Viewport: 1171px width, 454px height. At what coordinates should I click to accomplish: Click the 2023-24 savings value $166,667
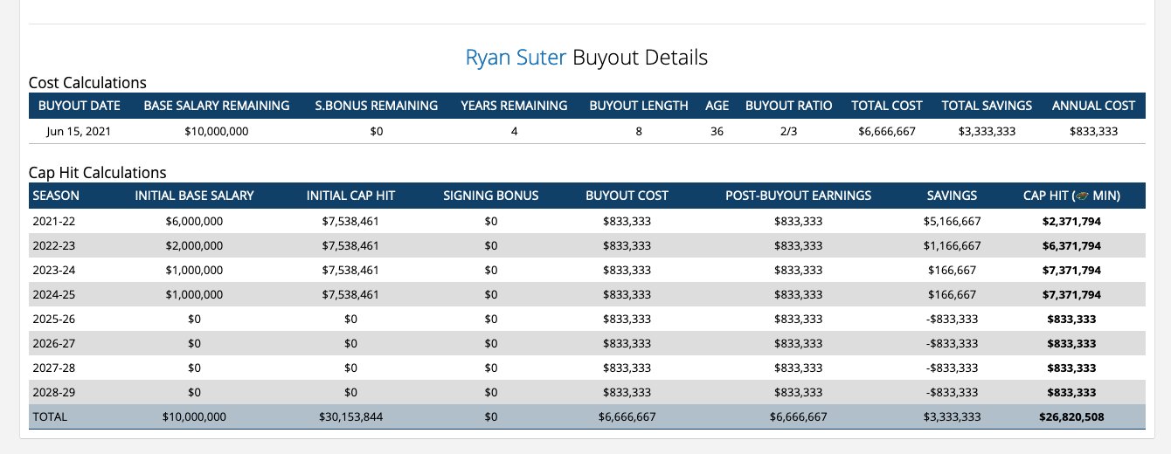(x=952, y=270)
